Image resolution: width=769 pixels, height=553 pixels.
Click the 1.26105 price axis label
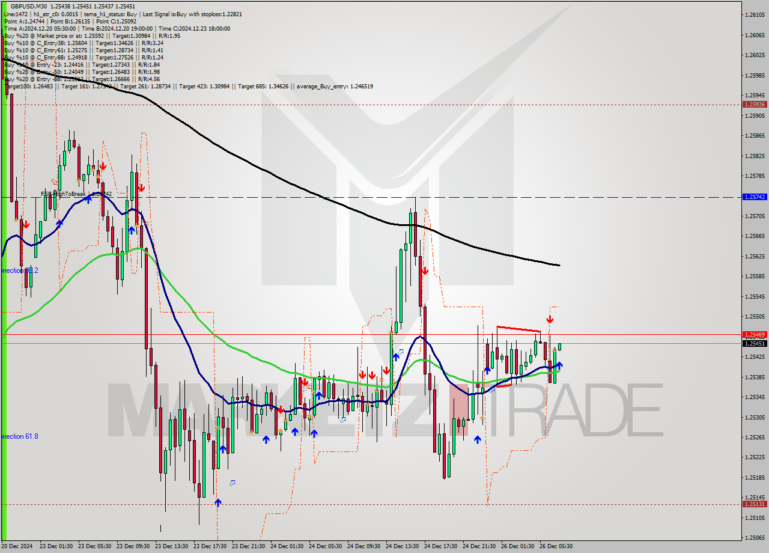click(x=755, y=14)
